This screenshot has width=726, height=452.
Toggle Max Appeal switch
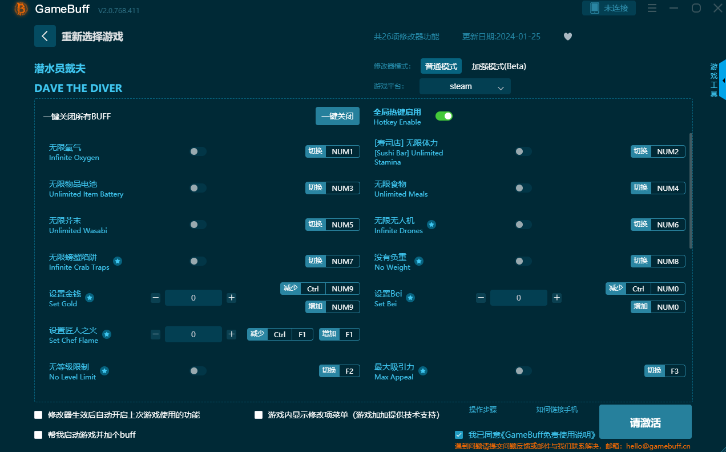(x=523, y=371)
